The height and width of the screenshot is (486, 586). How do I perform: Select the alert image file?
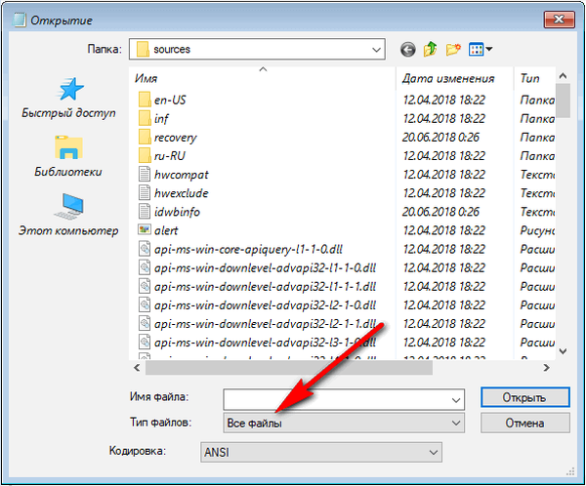point(166,230)
